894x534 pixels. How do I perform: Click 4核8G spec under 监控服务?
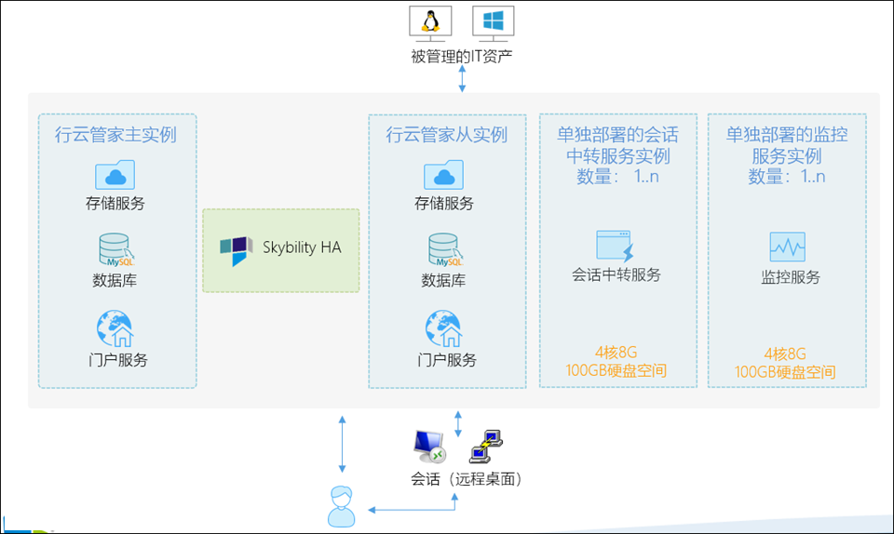(785, 354)
